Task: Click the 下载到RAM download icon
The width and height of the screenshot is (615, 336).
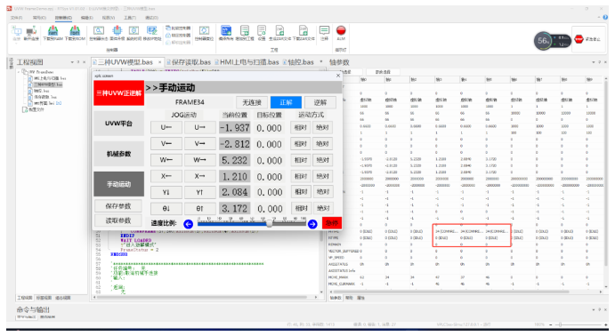Action: (53, 31)
